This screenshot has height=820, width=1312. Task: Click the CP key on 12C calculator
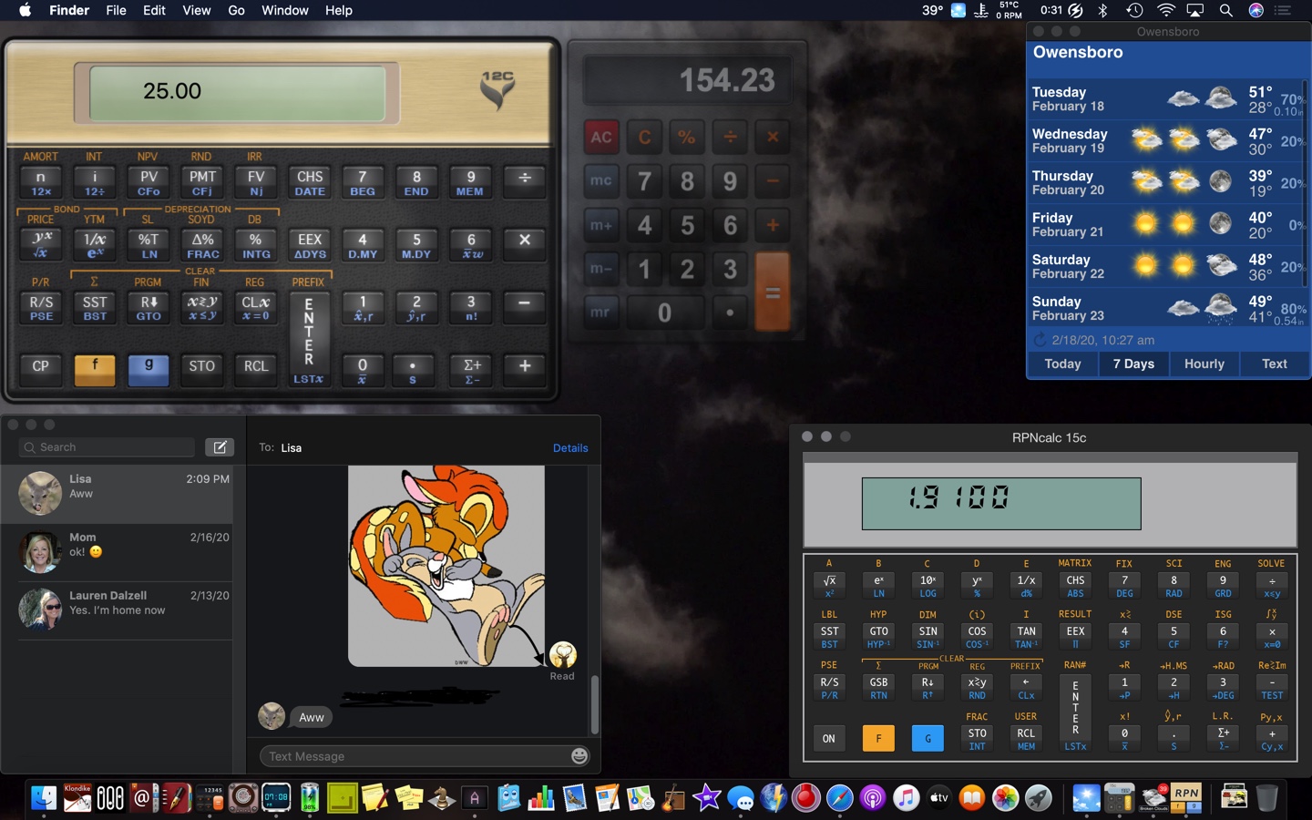point(41,370)
